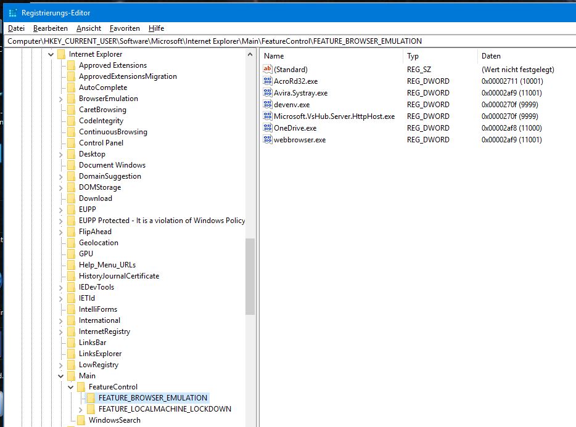Click the 0x00002711 (10001) data value

512,81
